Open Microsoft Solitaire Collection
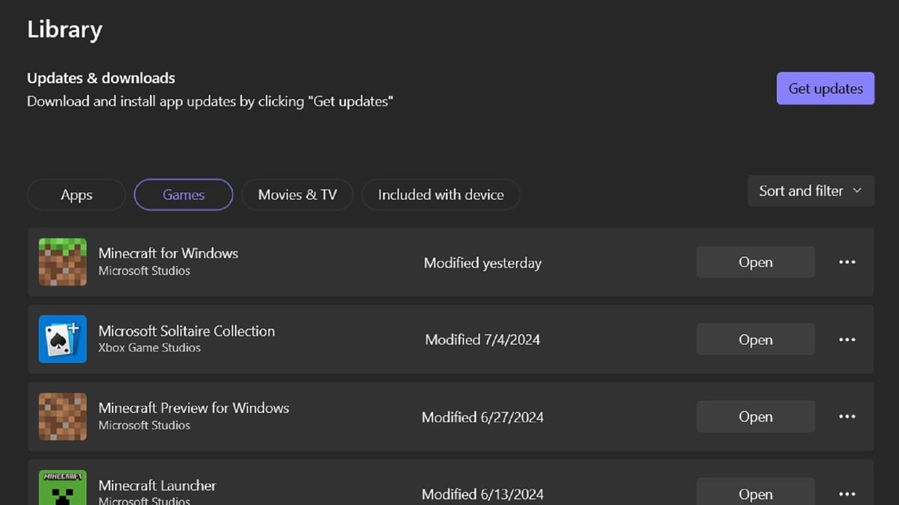Viewport: 899px width, 505px height. [755, 339]
